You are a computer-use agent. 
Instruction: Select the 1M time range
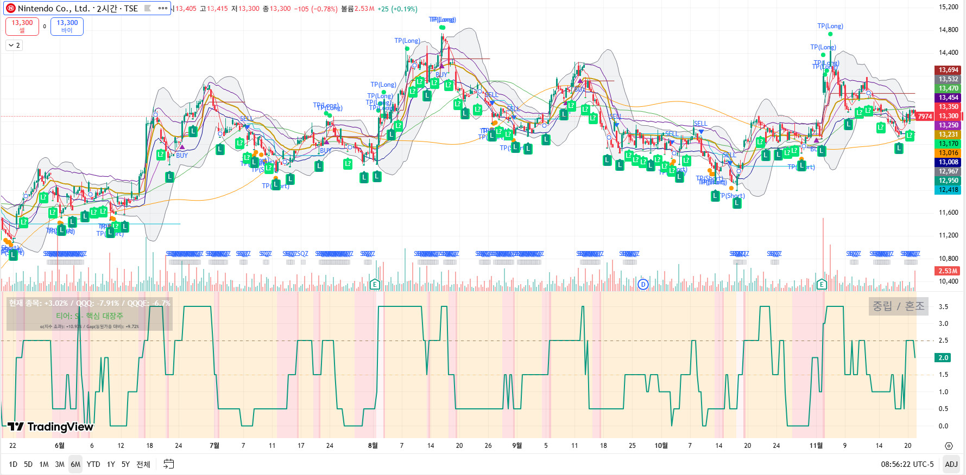[x=44, y=464]
